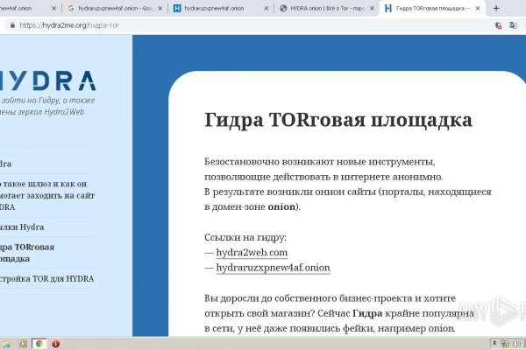
Task: Close the Google search tab for hydraruzxpnew4af.onion
Action: click(x=160, y=9)
